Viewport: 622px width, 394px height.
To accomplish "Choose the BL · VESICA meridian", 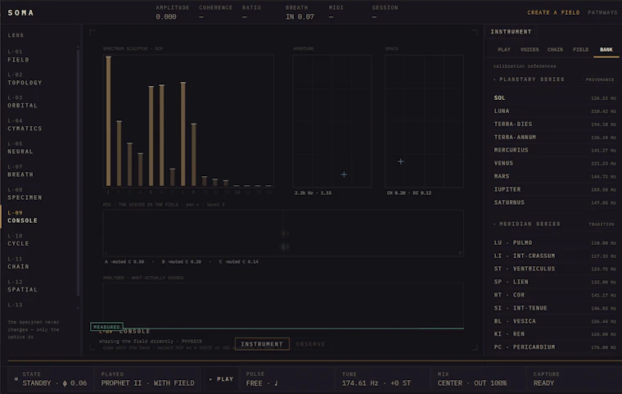I will pyautogui.click(x=555, y=321).
